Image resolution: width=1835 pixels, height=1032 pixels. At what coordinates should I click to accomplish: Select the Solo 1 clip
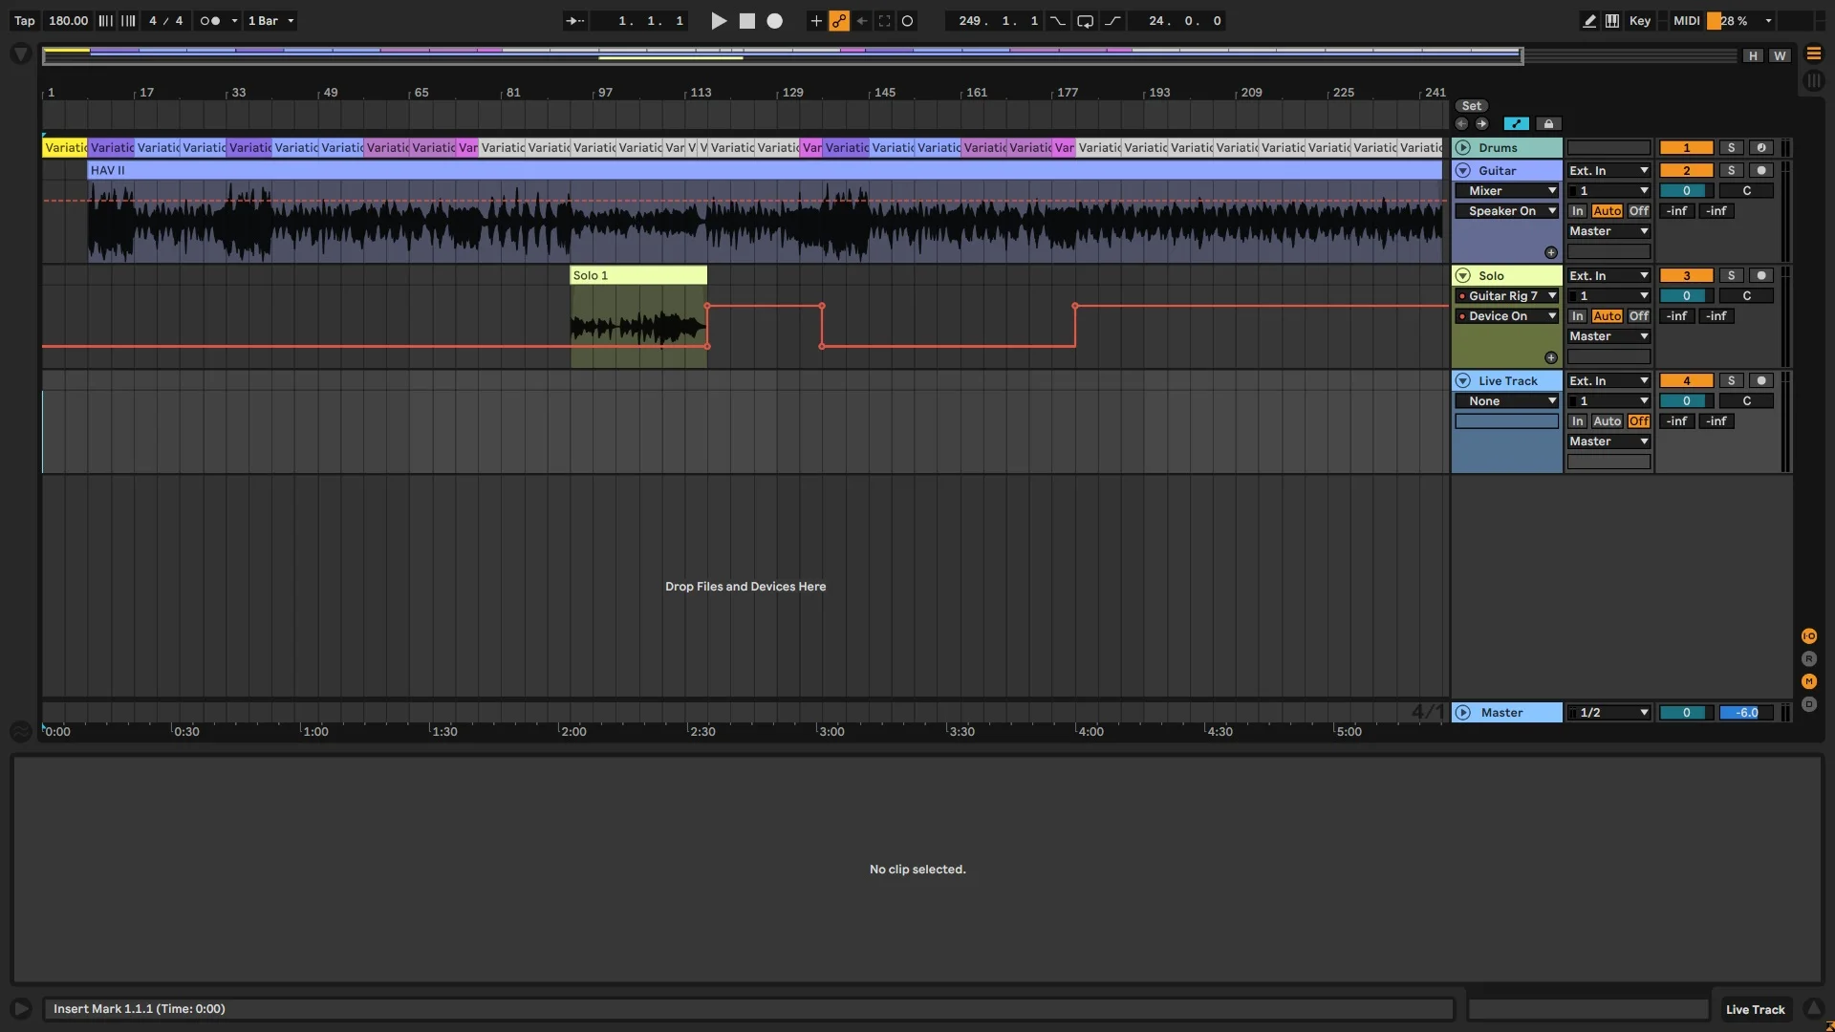point(637,275)
